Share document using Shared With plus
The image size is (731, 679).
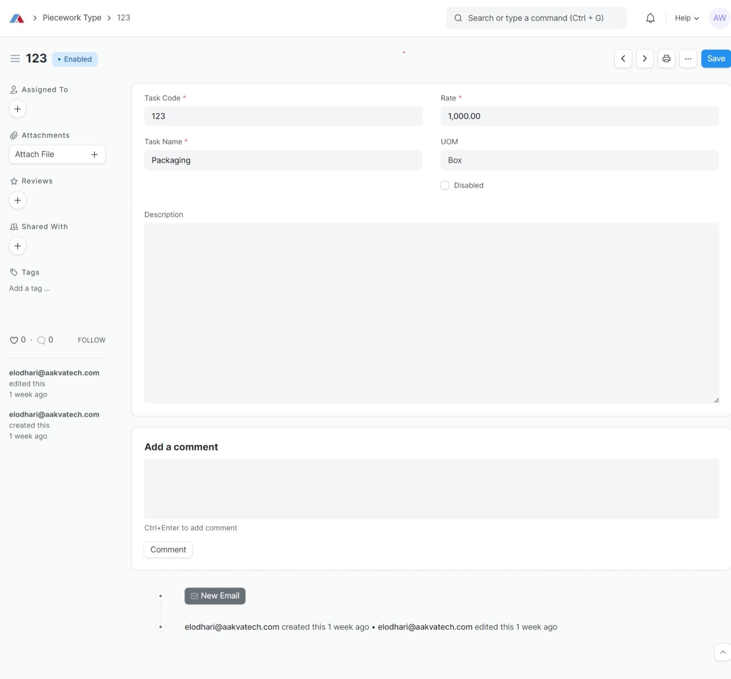pos(18,246)
